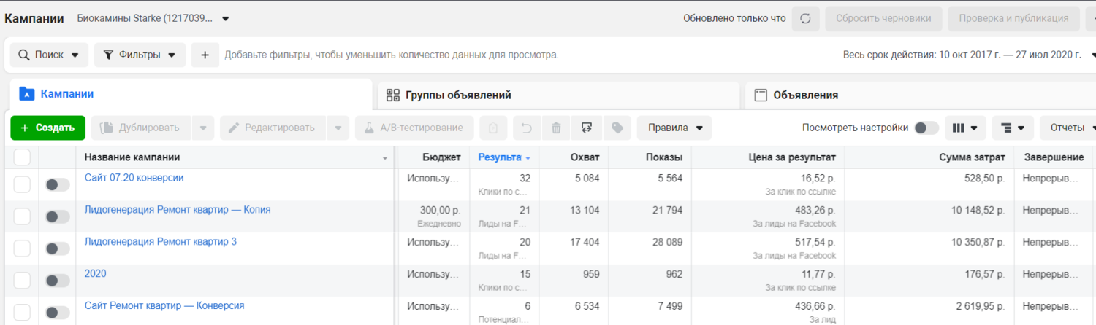The height and width of the screenshot is (325, 1096).
Task: Click the Группы объявлений grid icon
Action: click(x=393, y=95)
